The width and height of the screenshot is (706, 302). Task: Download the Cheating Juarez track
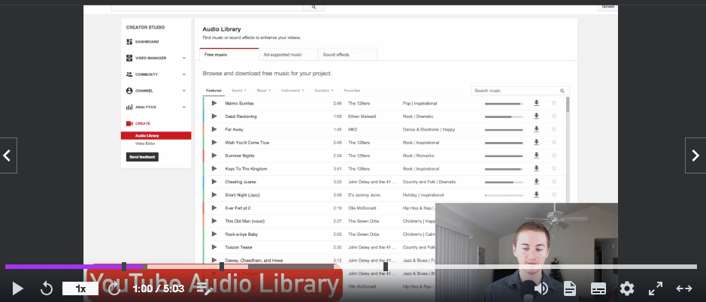[x=536, y=181]
